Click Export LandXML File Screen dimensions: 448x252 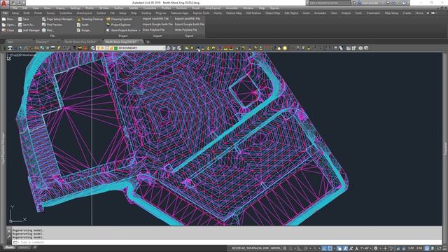(187, 19)
